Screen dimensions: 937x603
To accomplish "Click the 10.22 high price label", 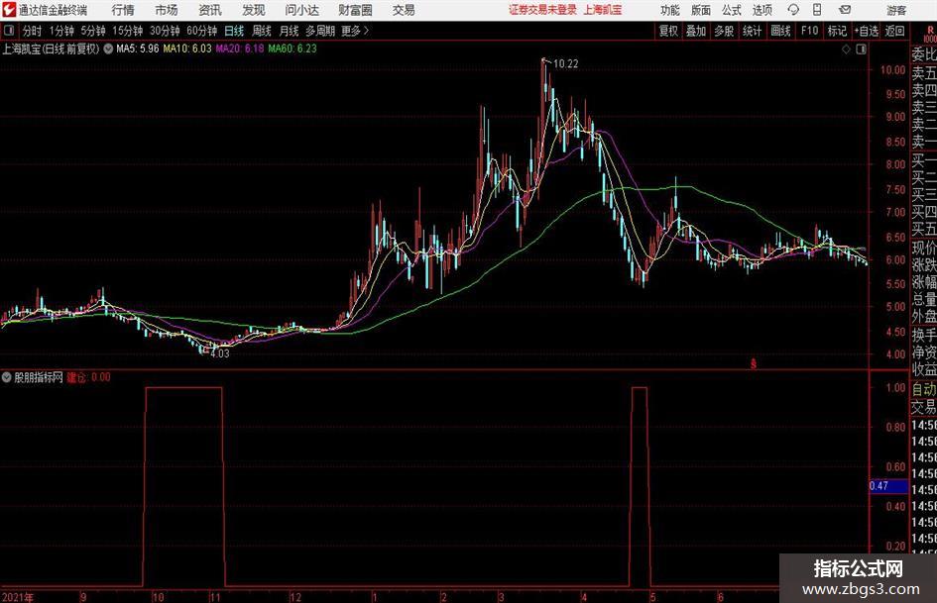I will point(566,64).
